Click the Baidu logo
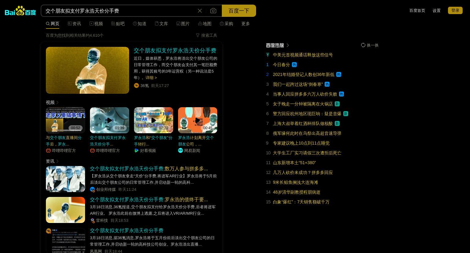This screenshot has height=253, width=470. [x=20, y=11]
